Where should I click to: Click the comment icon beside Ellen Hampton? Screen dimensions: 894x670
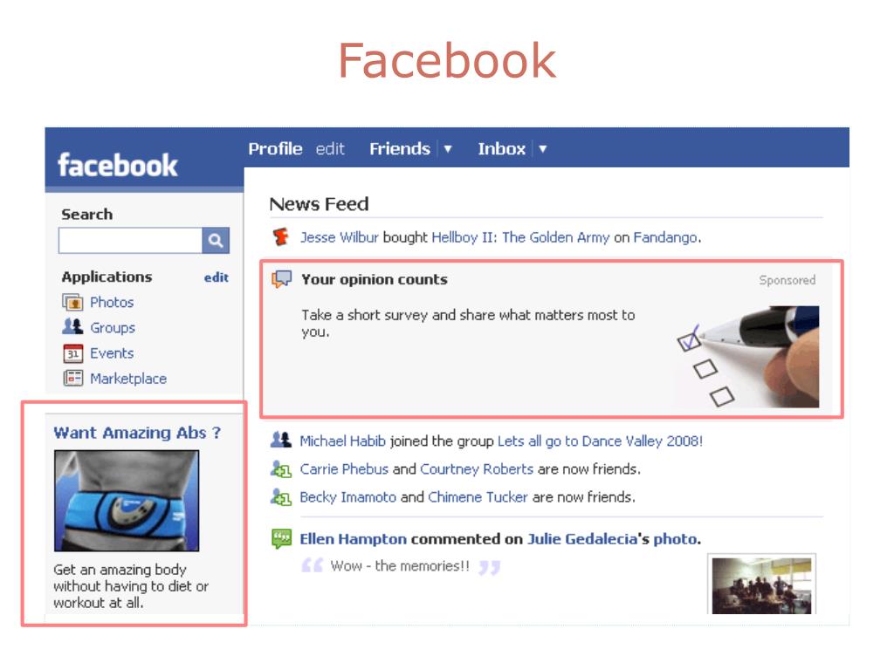pyautogui.click(x=281, y=538)
